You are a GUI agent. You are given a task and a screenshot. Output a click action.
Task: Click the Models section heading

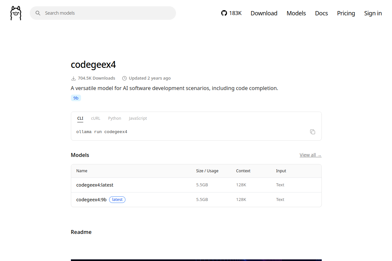(80, 155)
